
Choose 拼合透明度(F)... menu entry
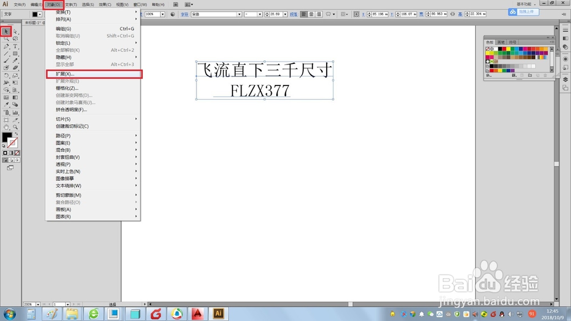pos(93,110)
